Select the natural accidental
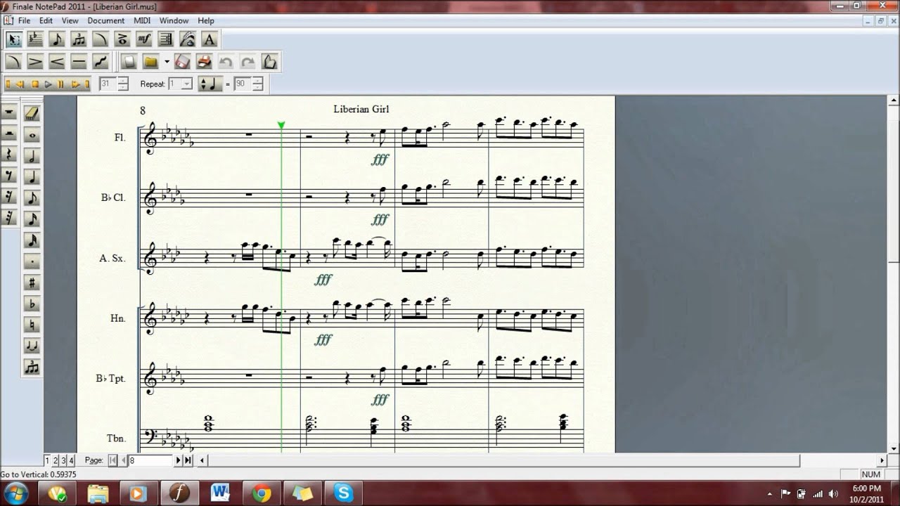 [32, 325]
